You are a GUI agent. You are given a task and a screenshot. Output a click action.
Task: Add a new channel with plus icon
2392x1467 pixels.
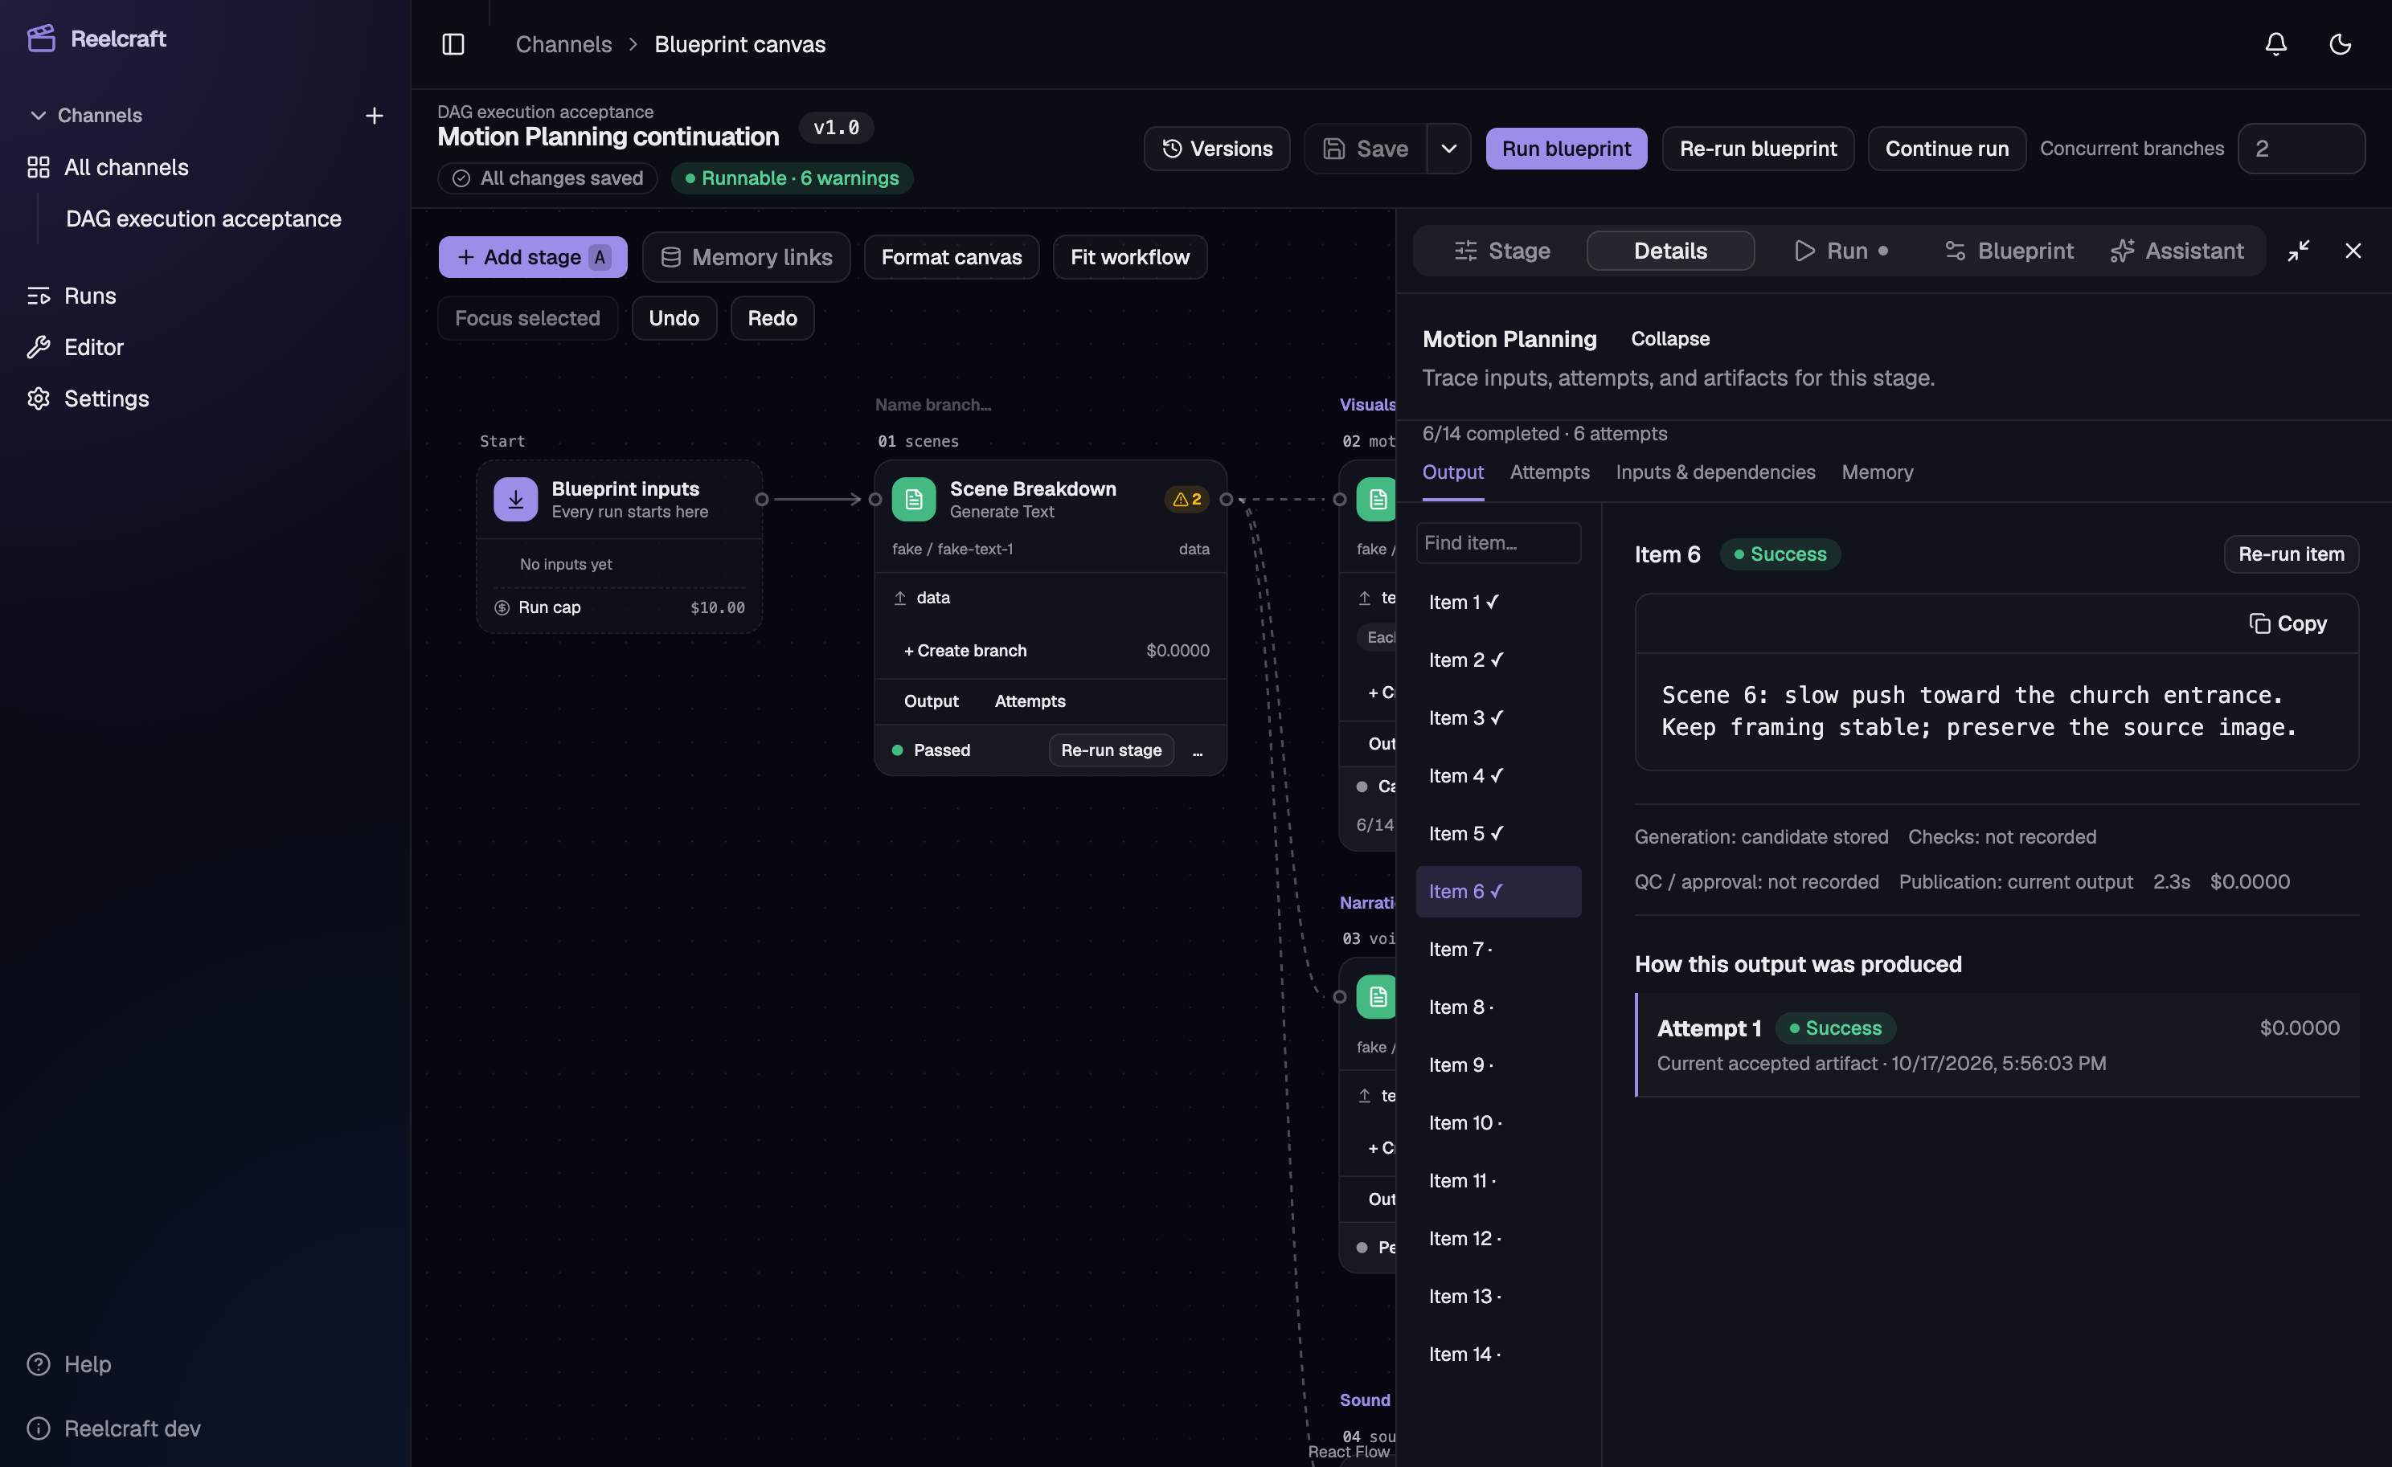374,116
